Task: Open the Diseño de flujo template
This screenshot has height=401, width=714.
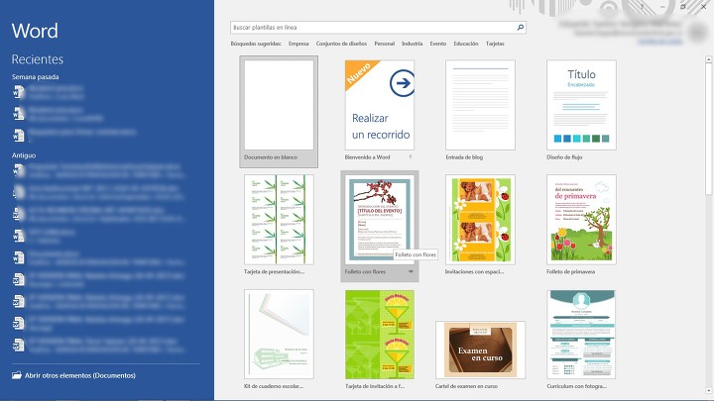Action: 581,101
